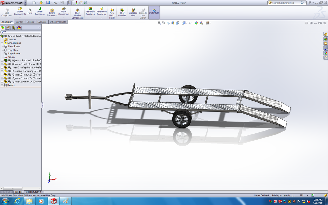Insert a Bill of Materials

[122, 13]
